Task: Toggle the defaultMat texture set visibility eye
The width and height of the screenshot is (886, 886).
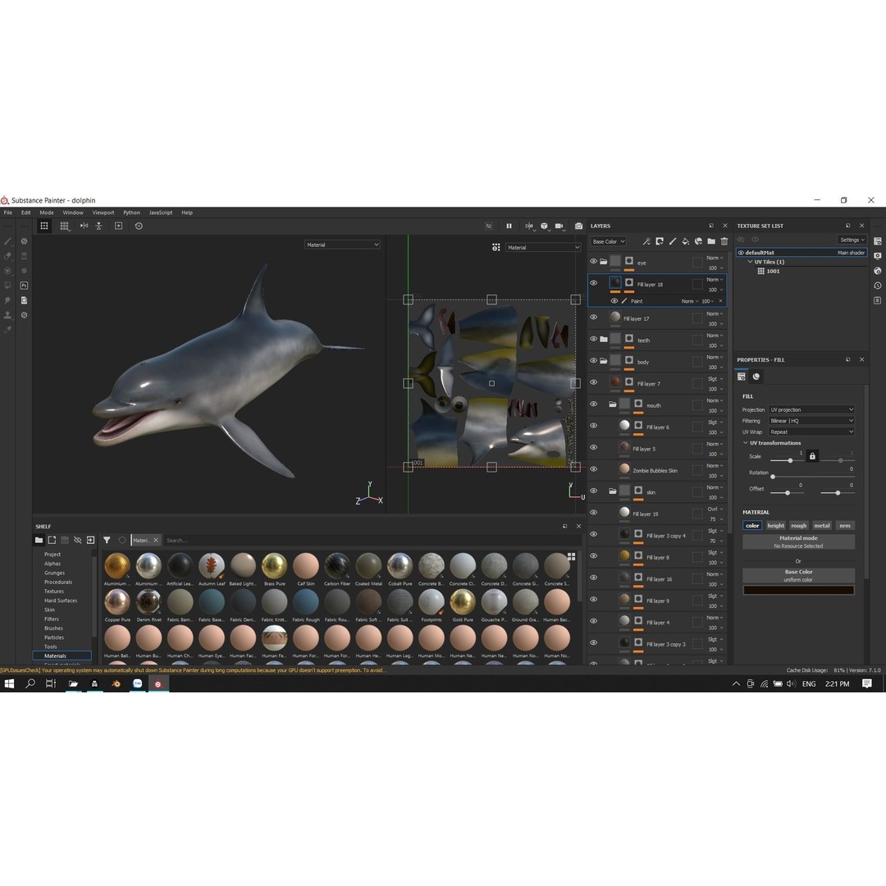Action: tap(741, 253)
